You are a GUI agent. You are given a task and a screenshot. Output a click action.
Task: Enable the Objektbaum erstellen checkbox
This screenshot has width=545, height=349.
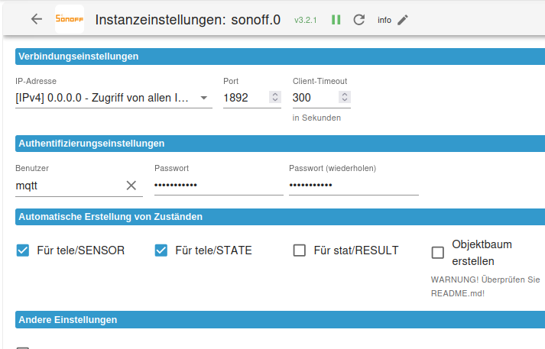click(x=438, y=252)
